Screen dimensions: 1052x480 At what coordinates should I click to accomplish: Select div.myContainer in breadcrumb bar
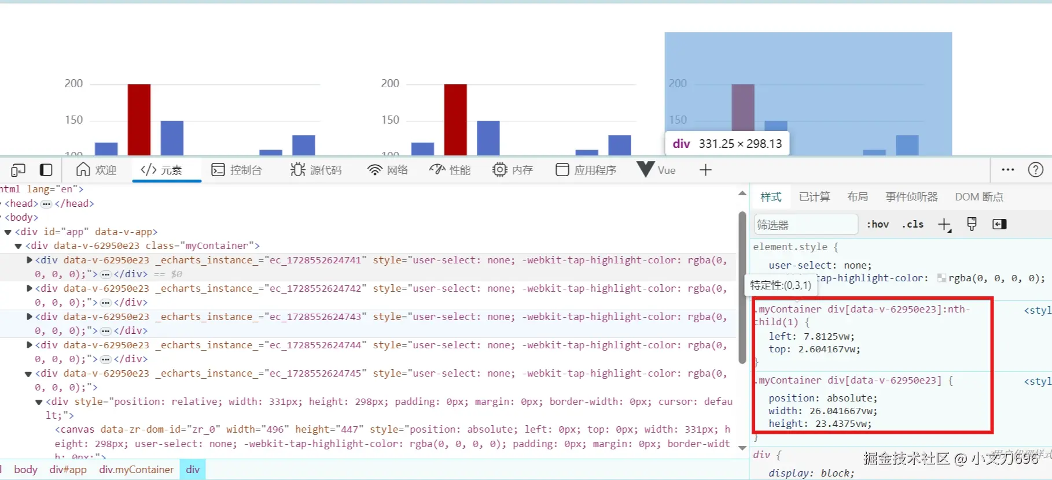(x=136, y=470)
